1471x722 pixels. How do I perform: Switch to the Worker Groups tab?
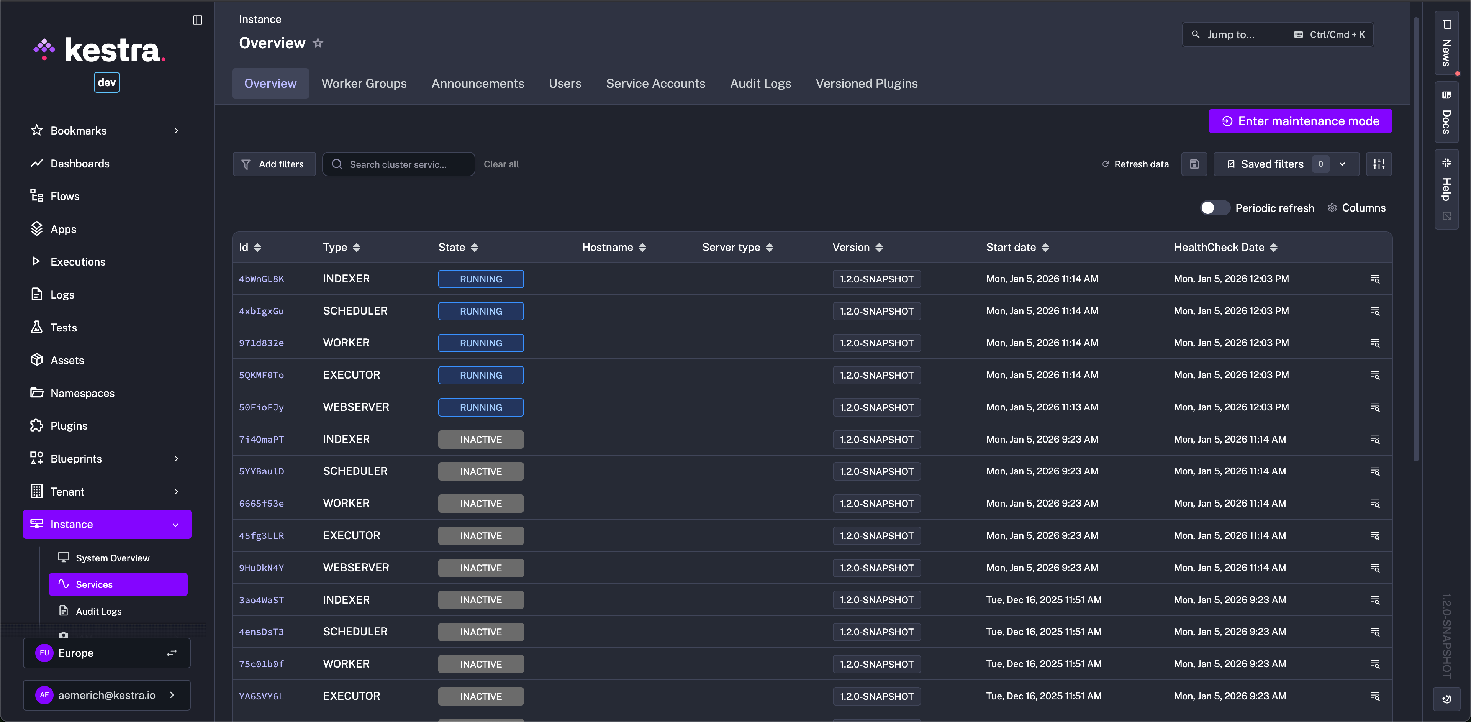click(x=364, y=84)
